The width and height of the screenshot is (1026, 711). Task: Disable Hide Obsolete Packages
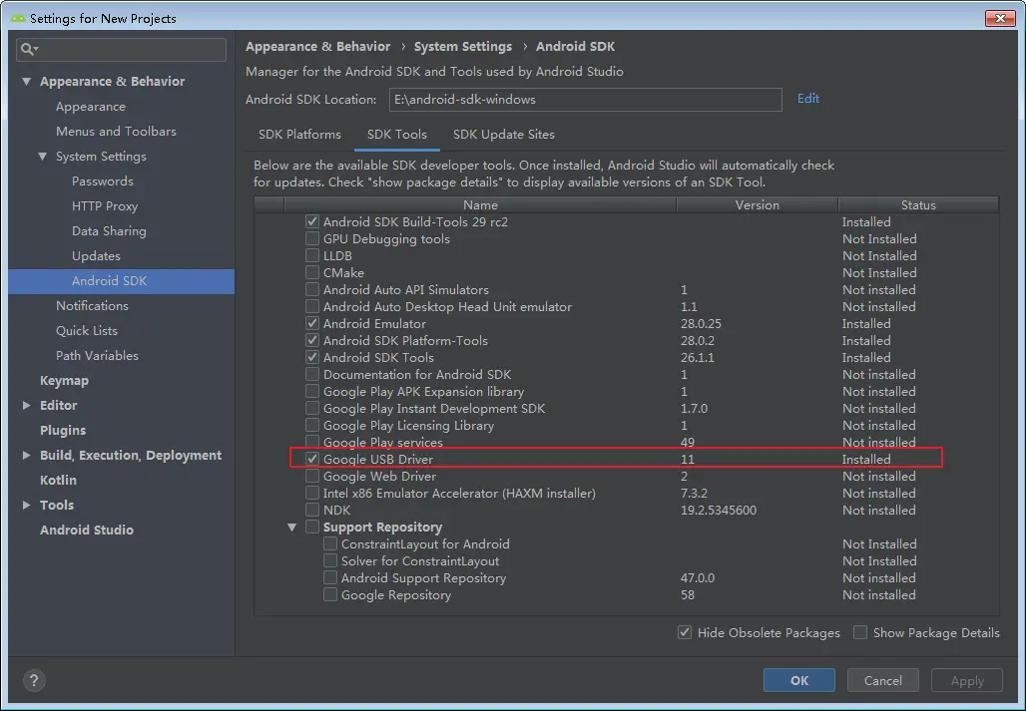(x=685, y=632)
